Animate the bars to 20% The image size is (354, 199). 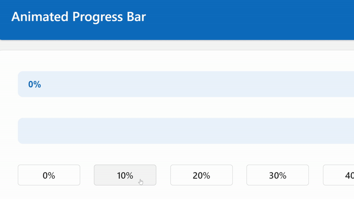click(201, 175)
